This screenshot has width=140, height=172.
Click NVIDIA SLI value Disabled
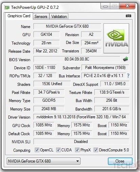coord(81,142)
